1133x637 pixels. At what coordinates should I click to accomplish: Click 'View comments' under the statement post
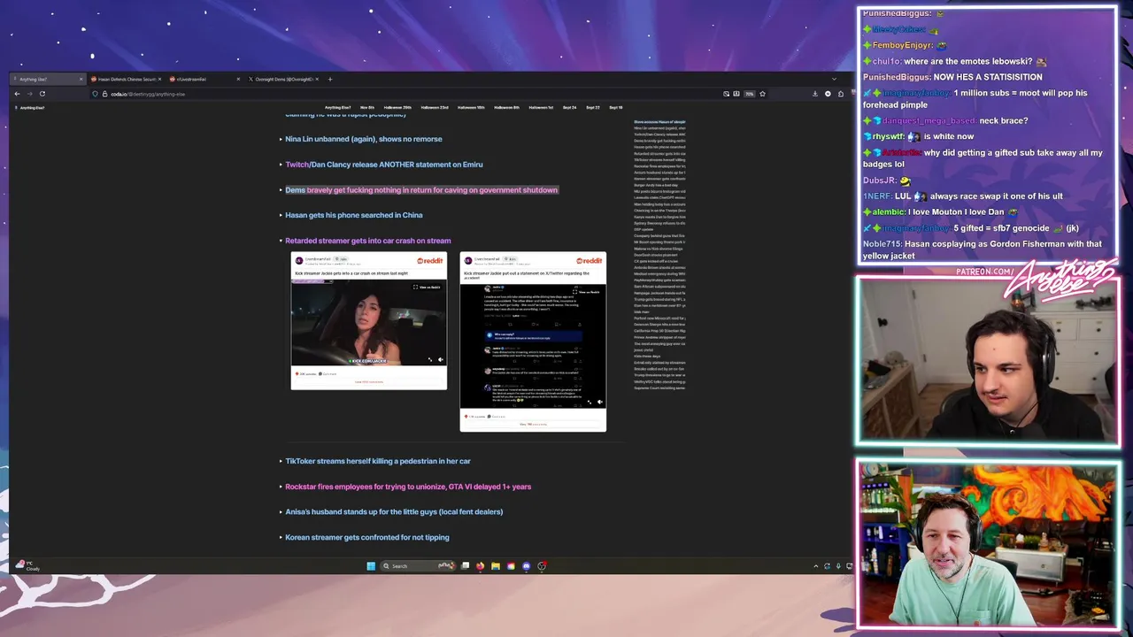tap(533, 425)
